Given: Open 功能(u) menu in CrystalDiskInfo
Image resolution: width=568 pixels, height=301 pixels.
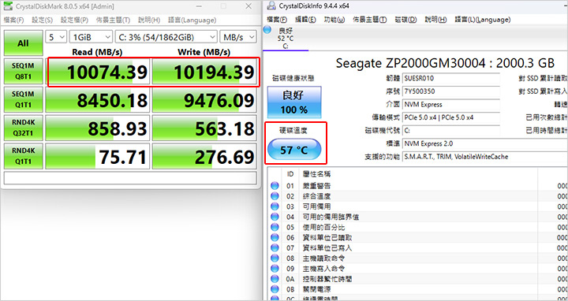Looking at the screenshot, I should click(334, 20).
